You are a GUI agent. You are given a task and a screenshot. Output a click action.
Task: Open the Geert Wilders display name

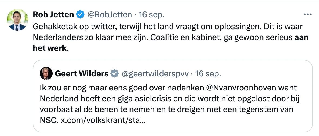[x=82, y=73]
